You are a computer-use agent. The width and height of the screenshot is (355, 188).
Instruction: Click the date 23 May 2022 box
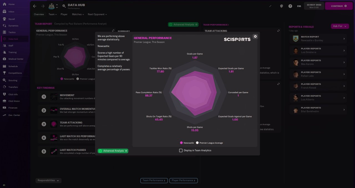(314, 6)
